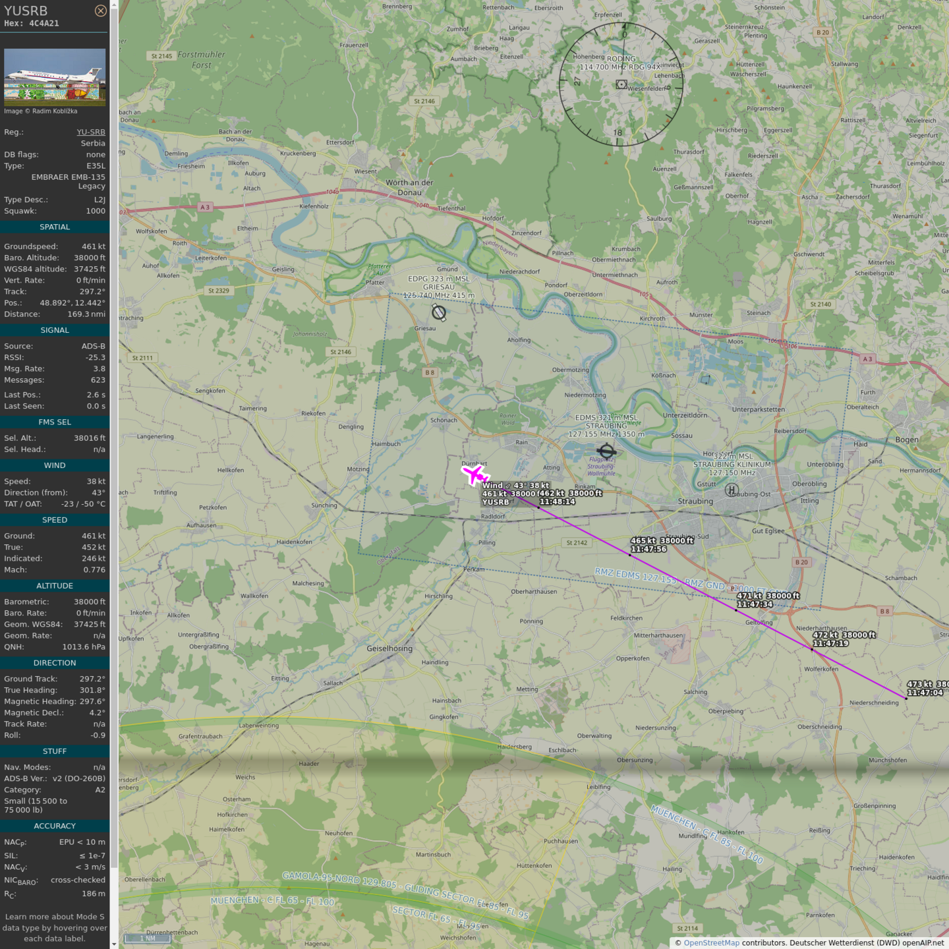
Task: Click the wind direction arrow in aircraft label
Action: point(508,486)
